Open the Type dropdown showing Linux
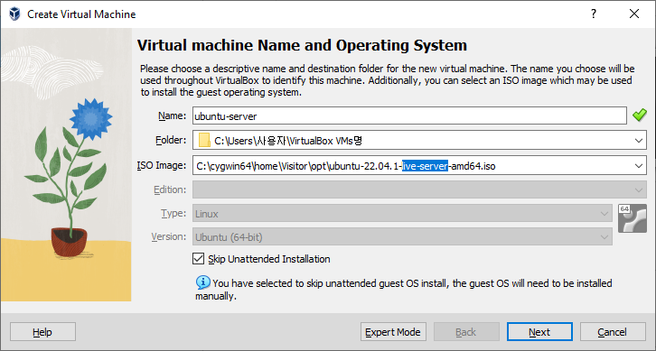Viewport: 656px width, 351px height. [402, 214]
